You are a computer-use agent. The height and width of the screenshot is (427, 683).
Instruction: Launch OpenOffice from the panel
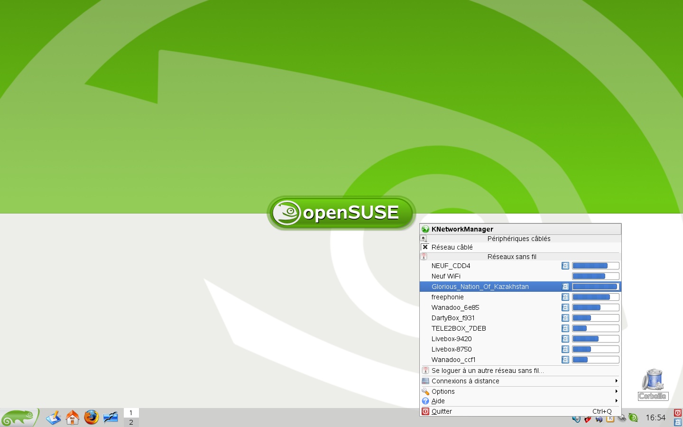[111, 418]
